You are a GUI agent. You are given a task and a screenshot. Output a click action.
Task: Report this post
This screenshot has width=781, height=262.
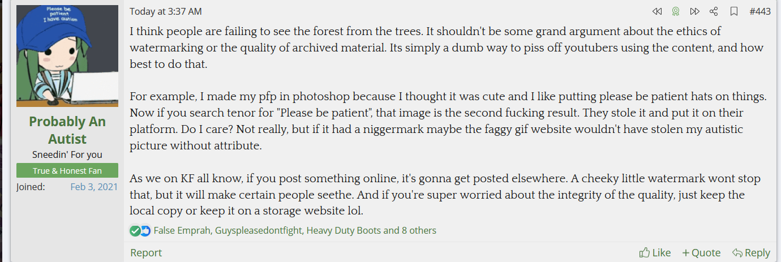click(146, 252)
